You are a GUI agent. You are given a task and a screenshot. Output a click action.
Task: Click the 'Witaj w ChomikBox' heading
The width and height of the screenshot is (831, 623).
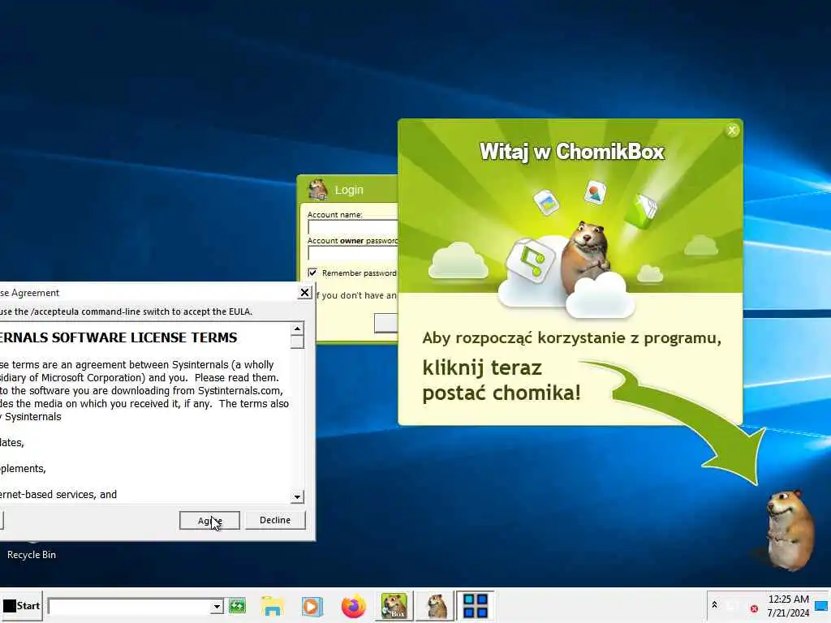point(572,152)
